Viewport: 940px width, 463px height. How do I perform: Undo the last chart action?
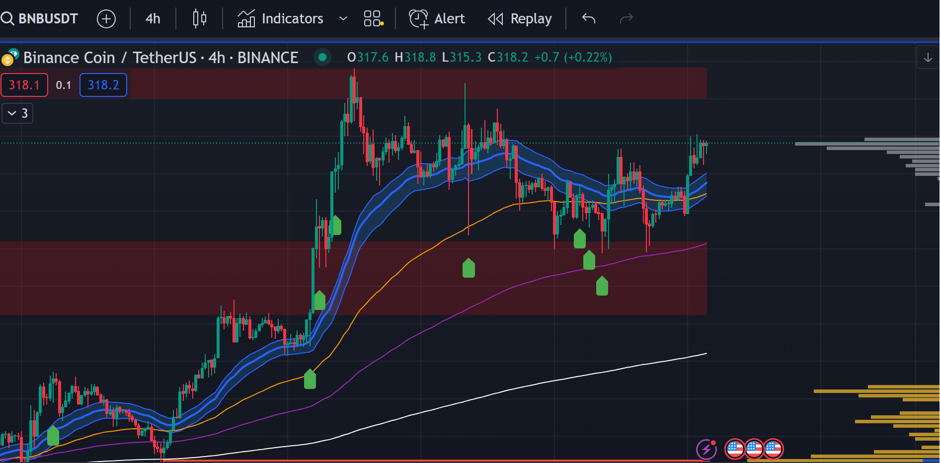589,19
